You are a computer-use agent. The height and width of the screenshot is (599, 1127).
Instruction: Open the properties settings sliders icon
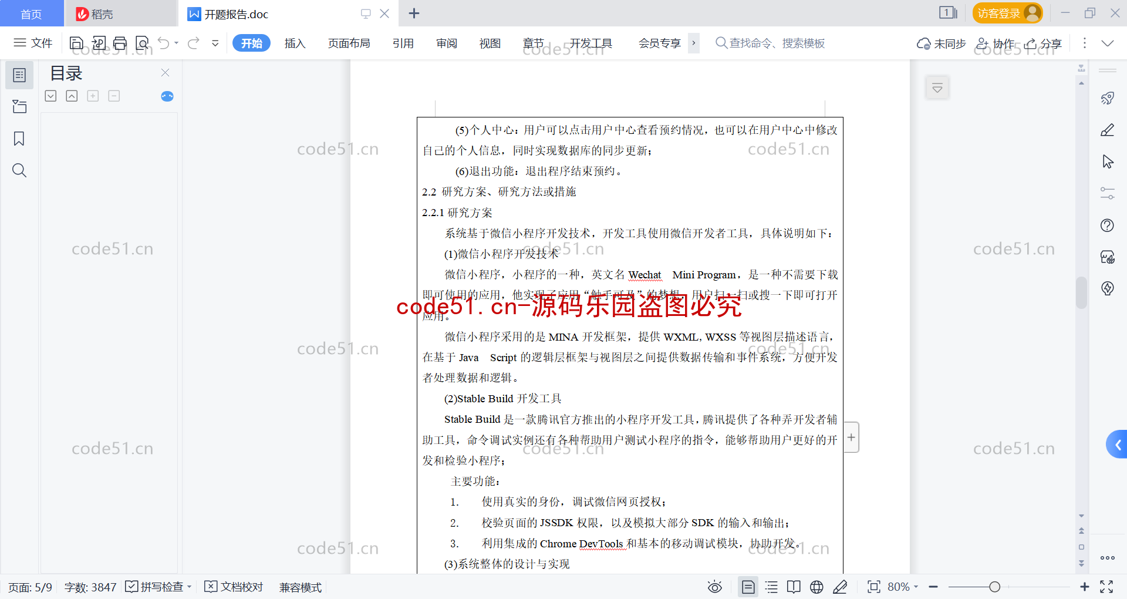[1108, 193]
